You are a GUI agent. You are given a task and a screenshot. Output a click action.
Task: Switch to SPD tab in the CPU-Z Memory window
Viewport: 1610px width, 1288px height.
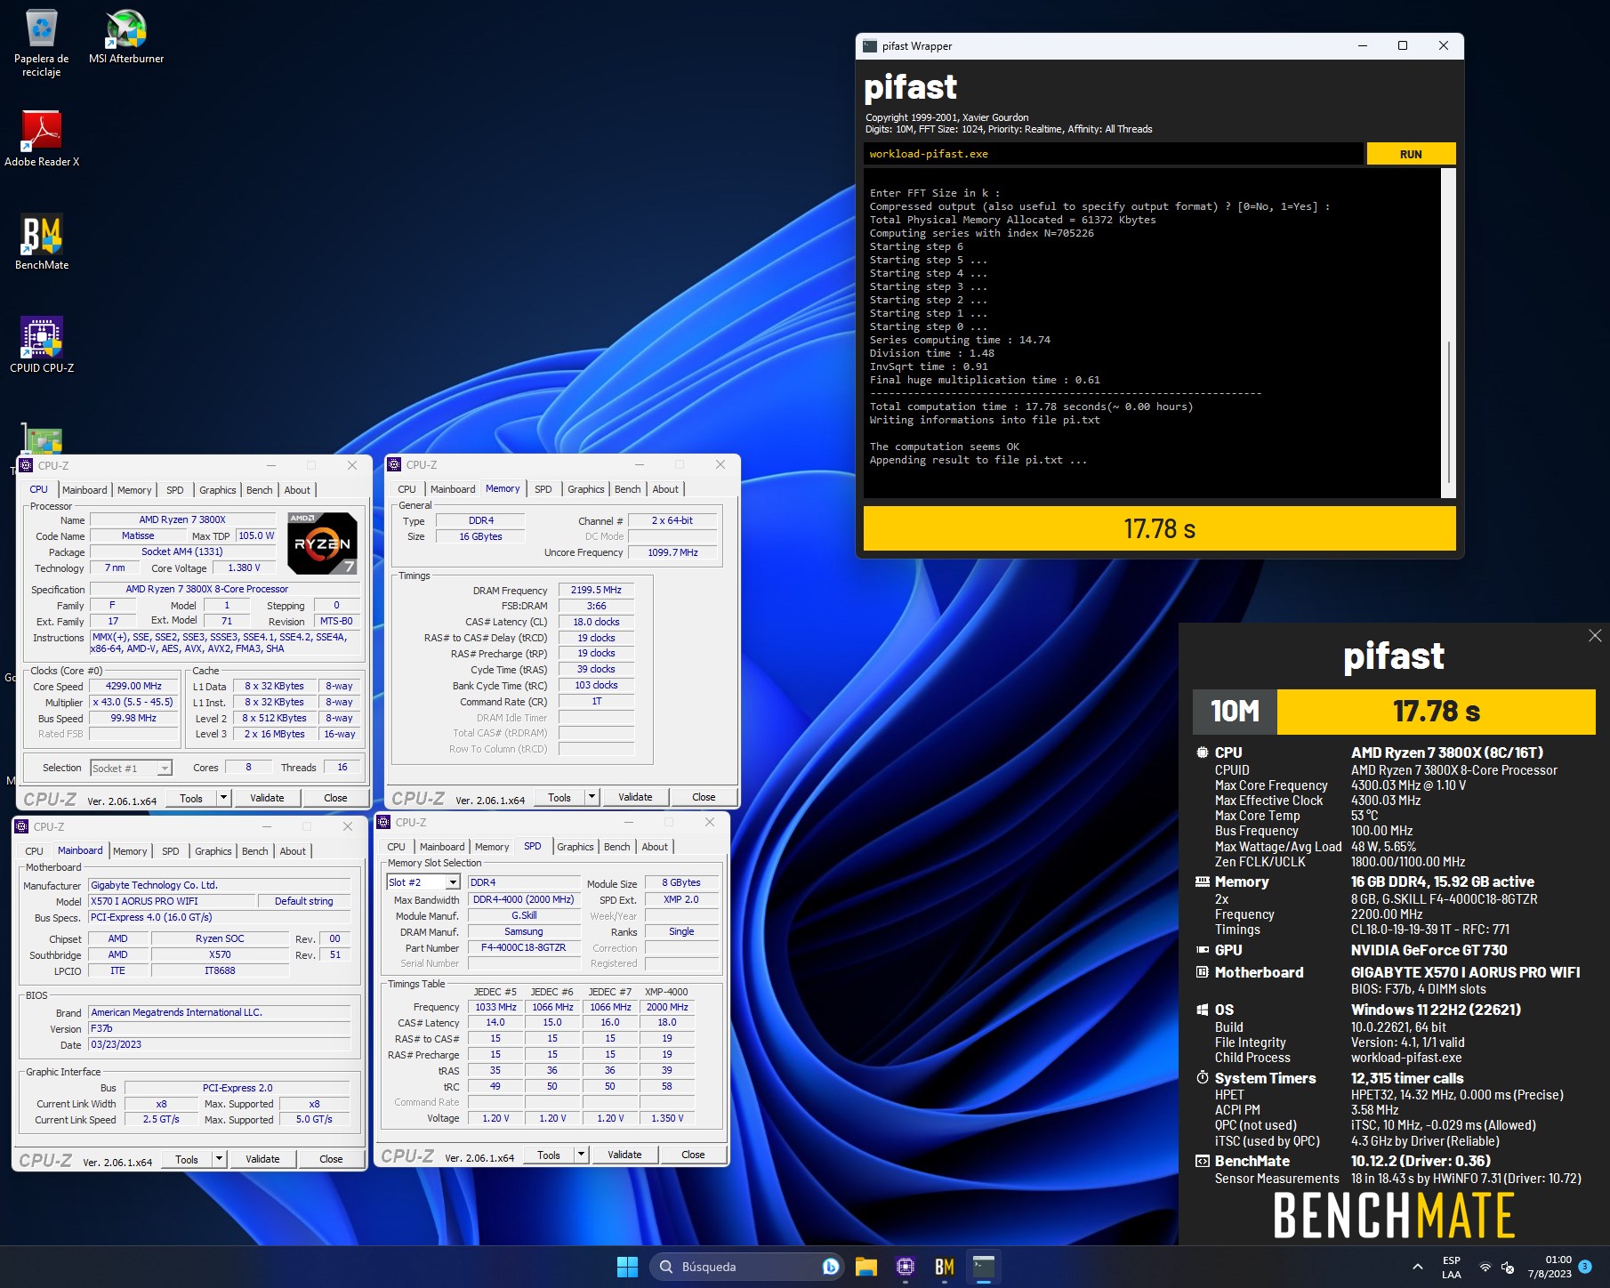coord(543,489)
